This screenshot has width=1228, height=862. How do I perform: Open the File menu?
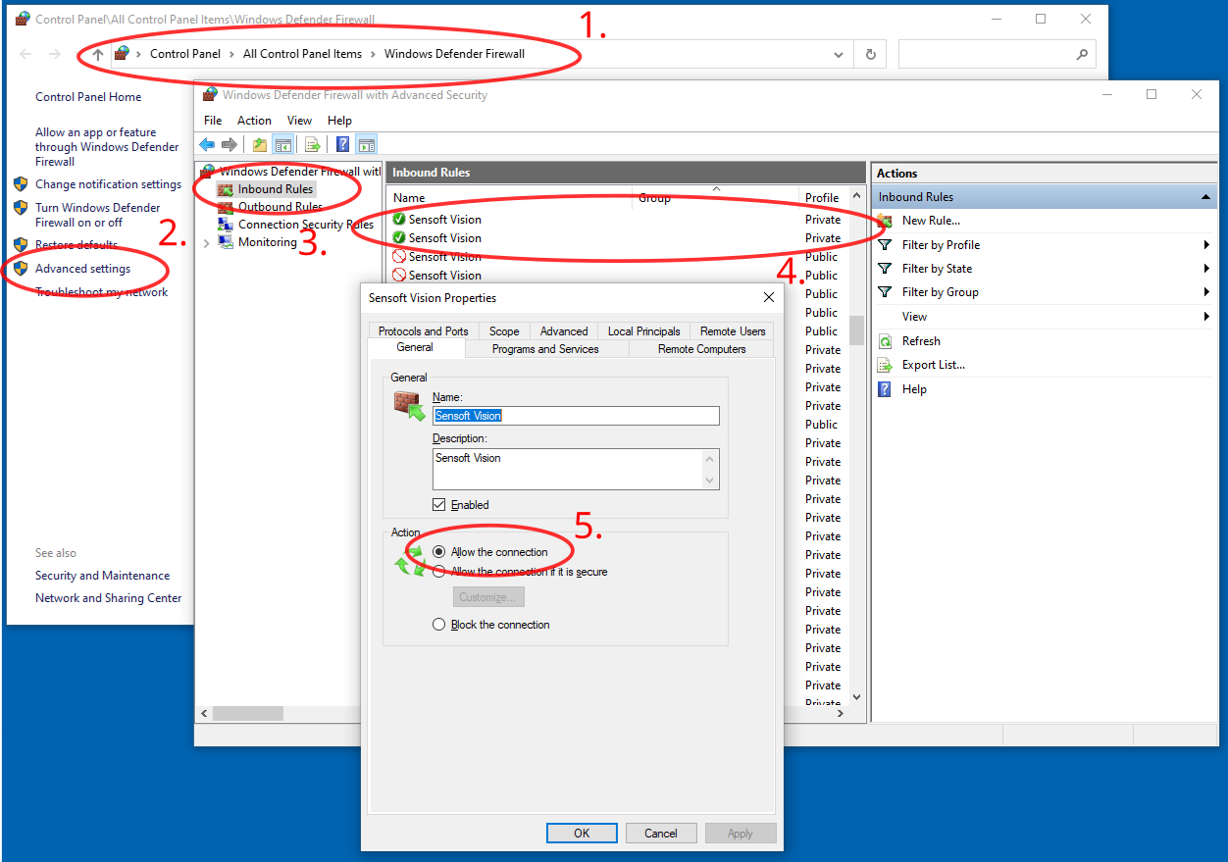pyautogui.click(x=213, y=121)
